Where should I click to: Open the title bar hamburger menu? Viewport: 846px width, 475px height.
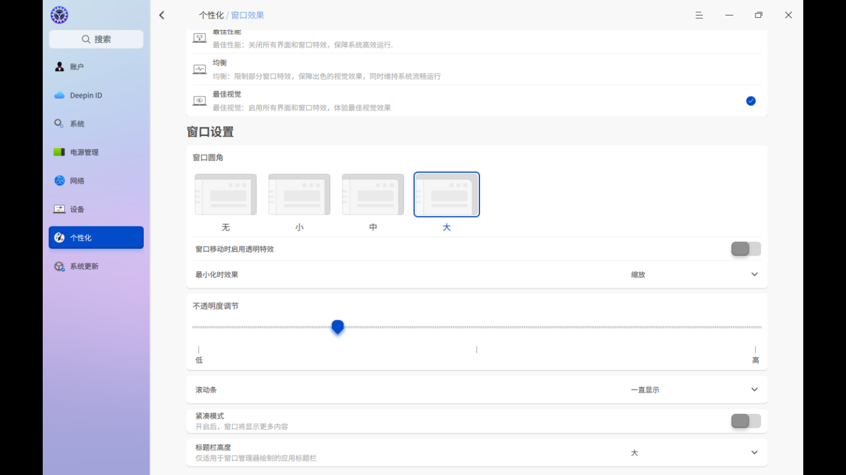point(699,15)
